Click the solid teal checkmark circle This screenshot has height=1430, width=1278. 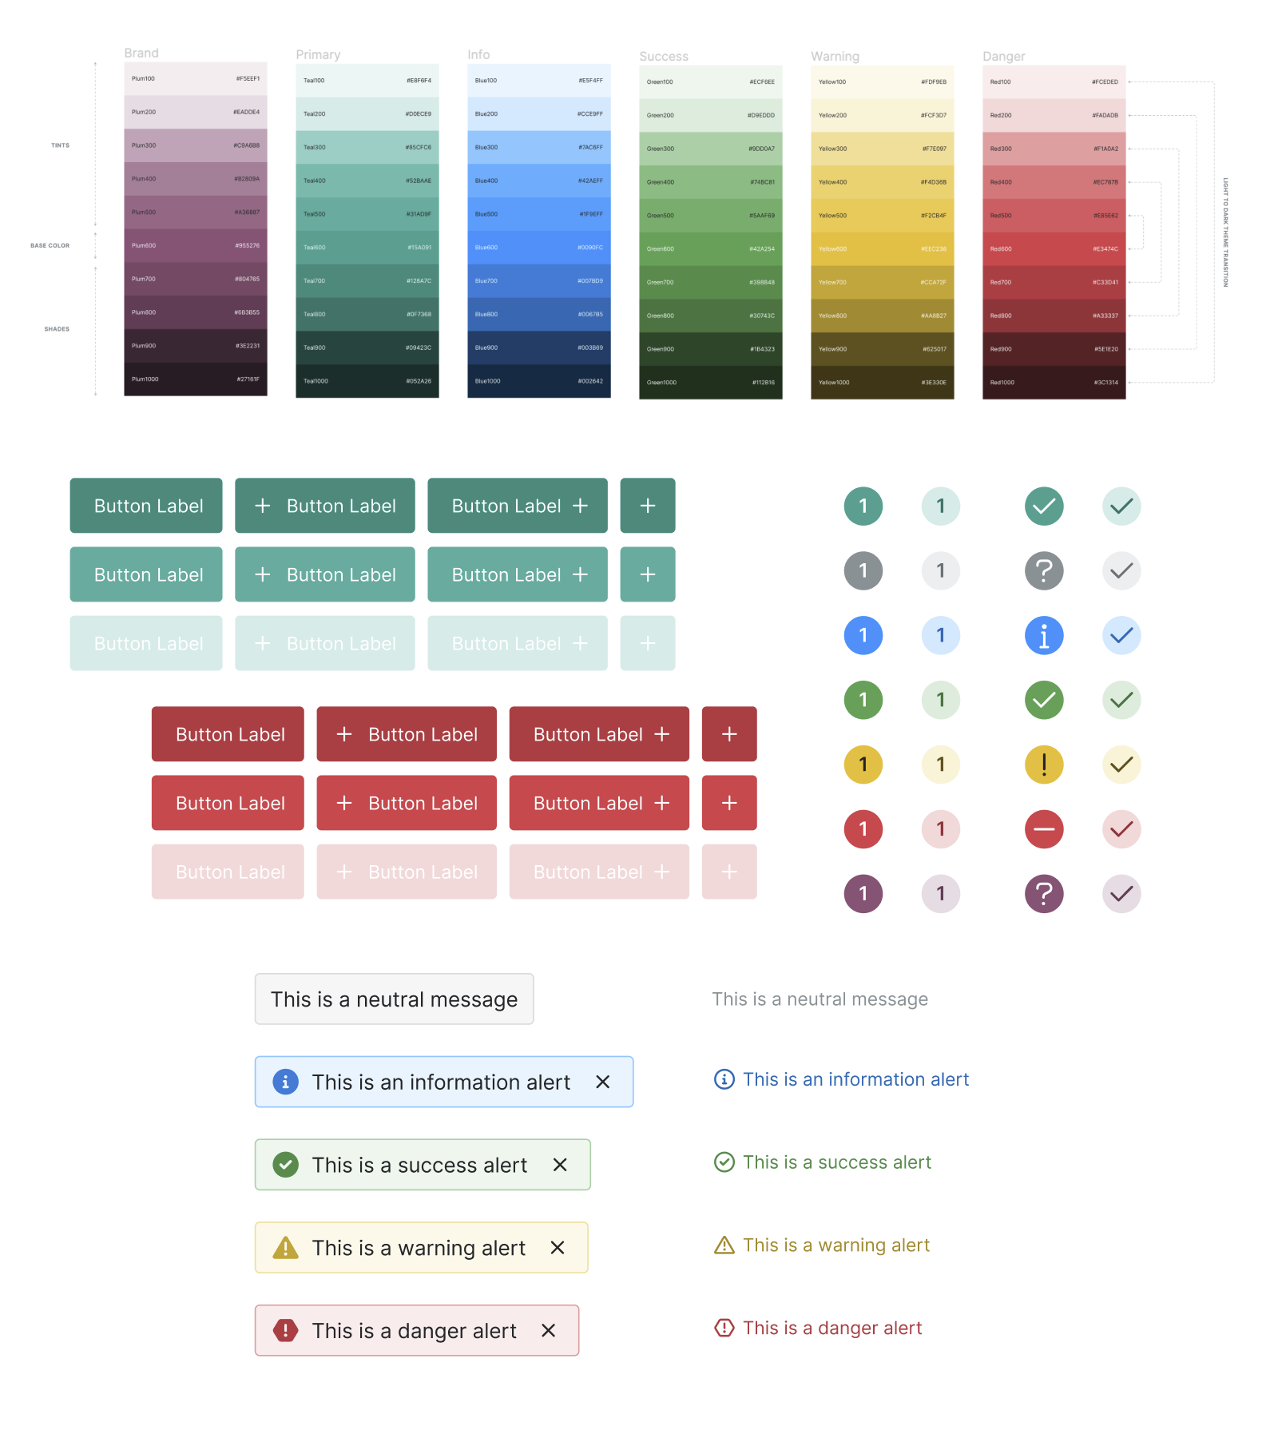[x=1044, y=506]
